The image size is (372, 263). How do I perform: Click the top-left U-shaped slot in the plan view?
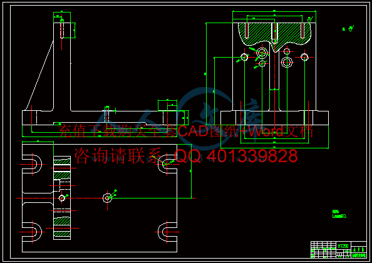tap(32, 164)
